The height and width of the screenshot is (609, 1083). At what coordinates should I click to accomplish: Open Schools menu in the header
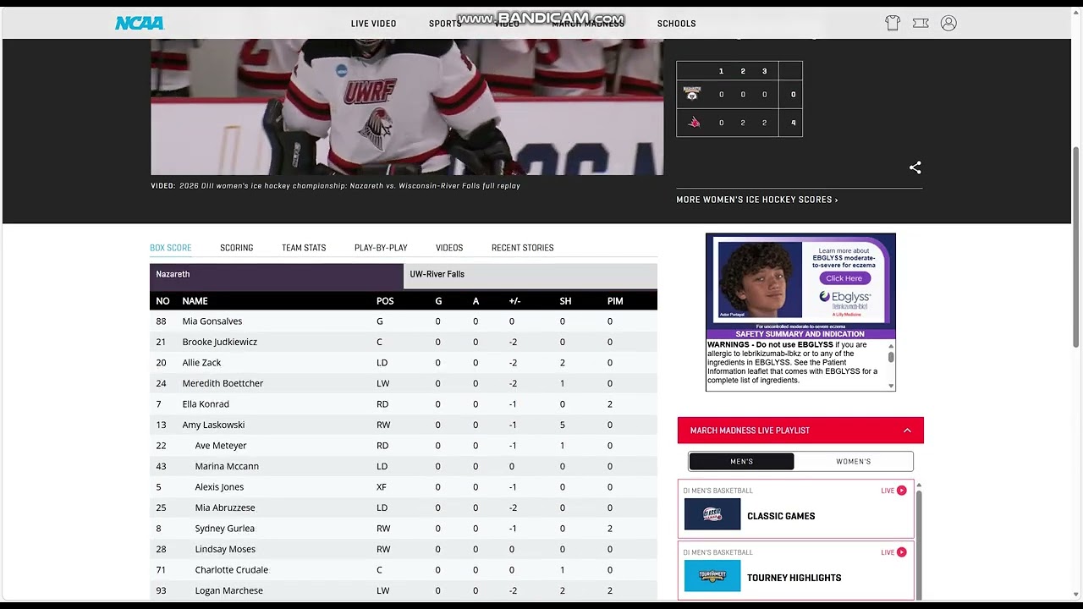(676, 24)
